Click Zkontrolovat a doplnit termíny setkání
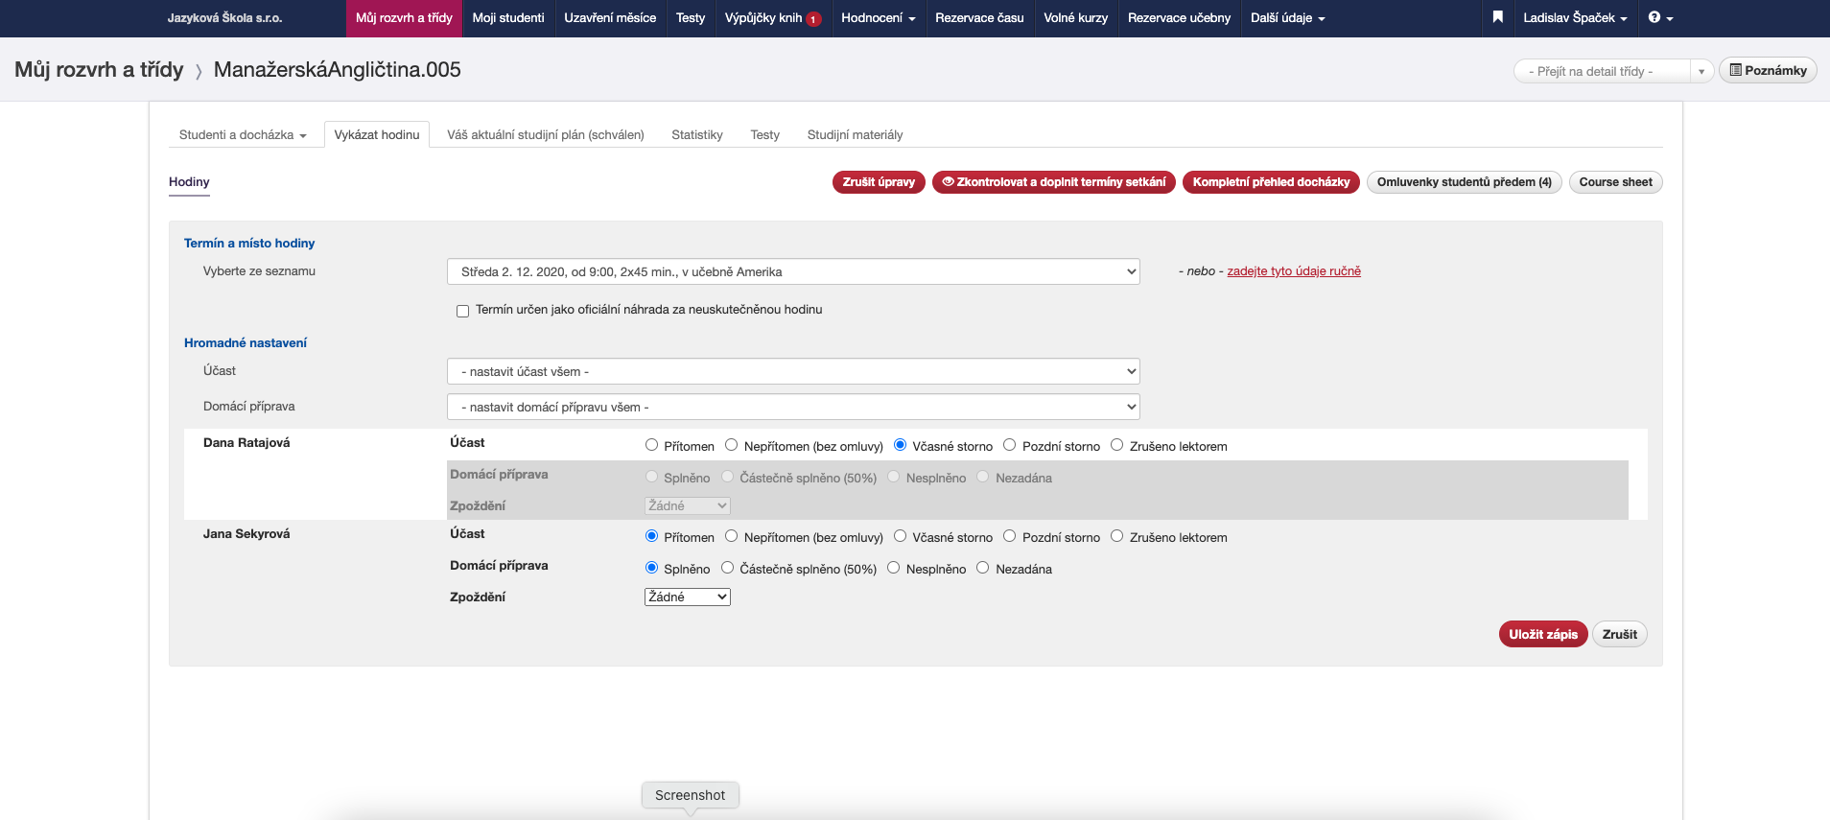1830x820 pixels. [1054, 182]
